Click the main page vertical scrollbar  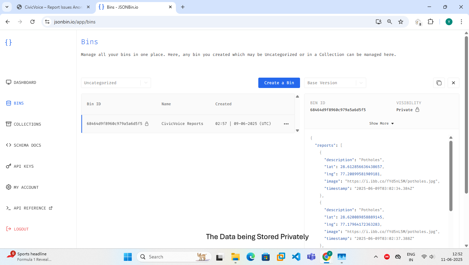click(x=466, y=115)
